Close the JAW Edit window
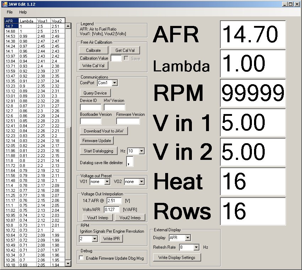Viewport: 302px width, 270px height. [x=297, y=4]
